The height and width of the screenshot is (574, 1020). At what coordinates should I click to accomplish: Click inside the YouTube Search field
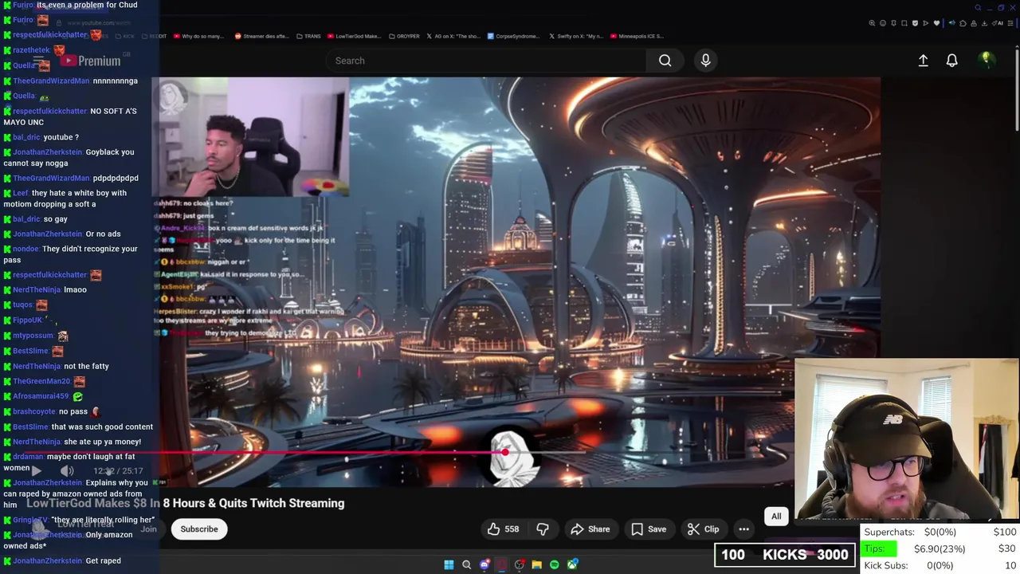(486, 61)
